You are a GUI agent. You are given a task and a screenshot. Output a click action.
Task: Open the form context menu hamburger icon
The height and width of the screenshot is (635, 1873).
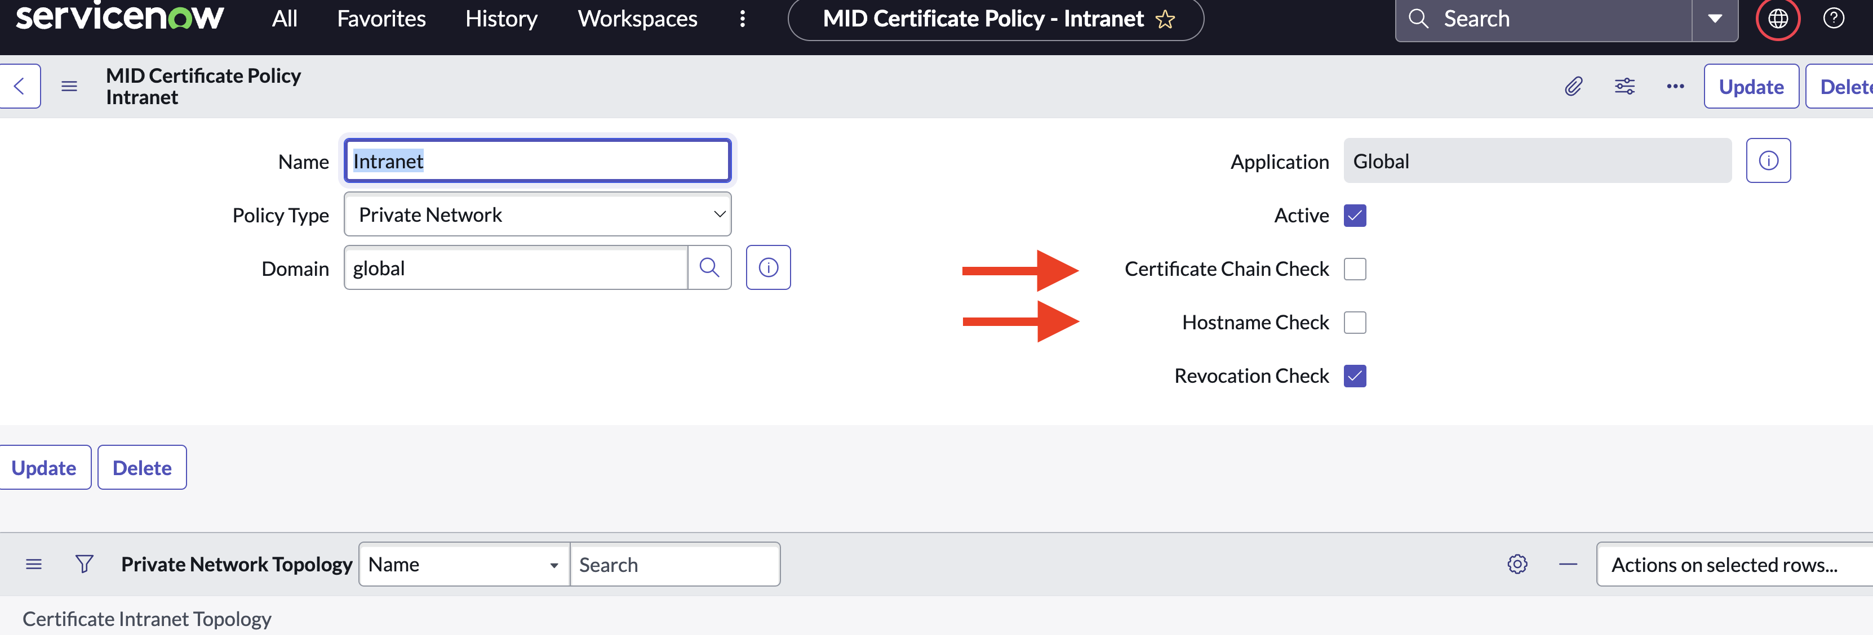tap(69, 87)
